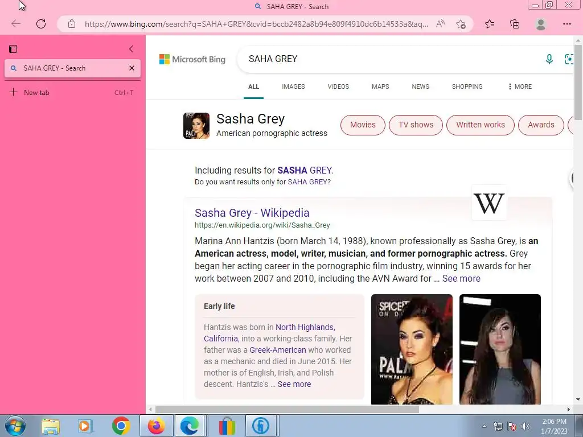The height and width of the screenshot is (437, 583).
Task: Click the small entity thumbnail beside the name
Action: (x=196, y=126)
